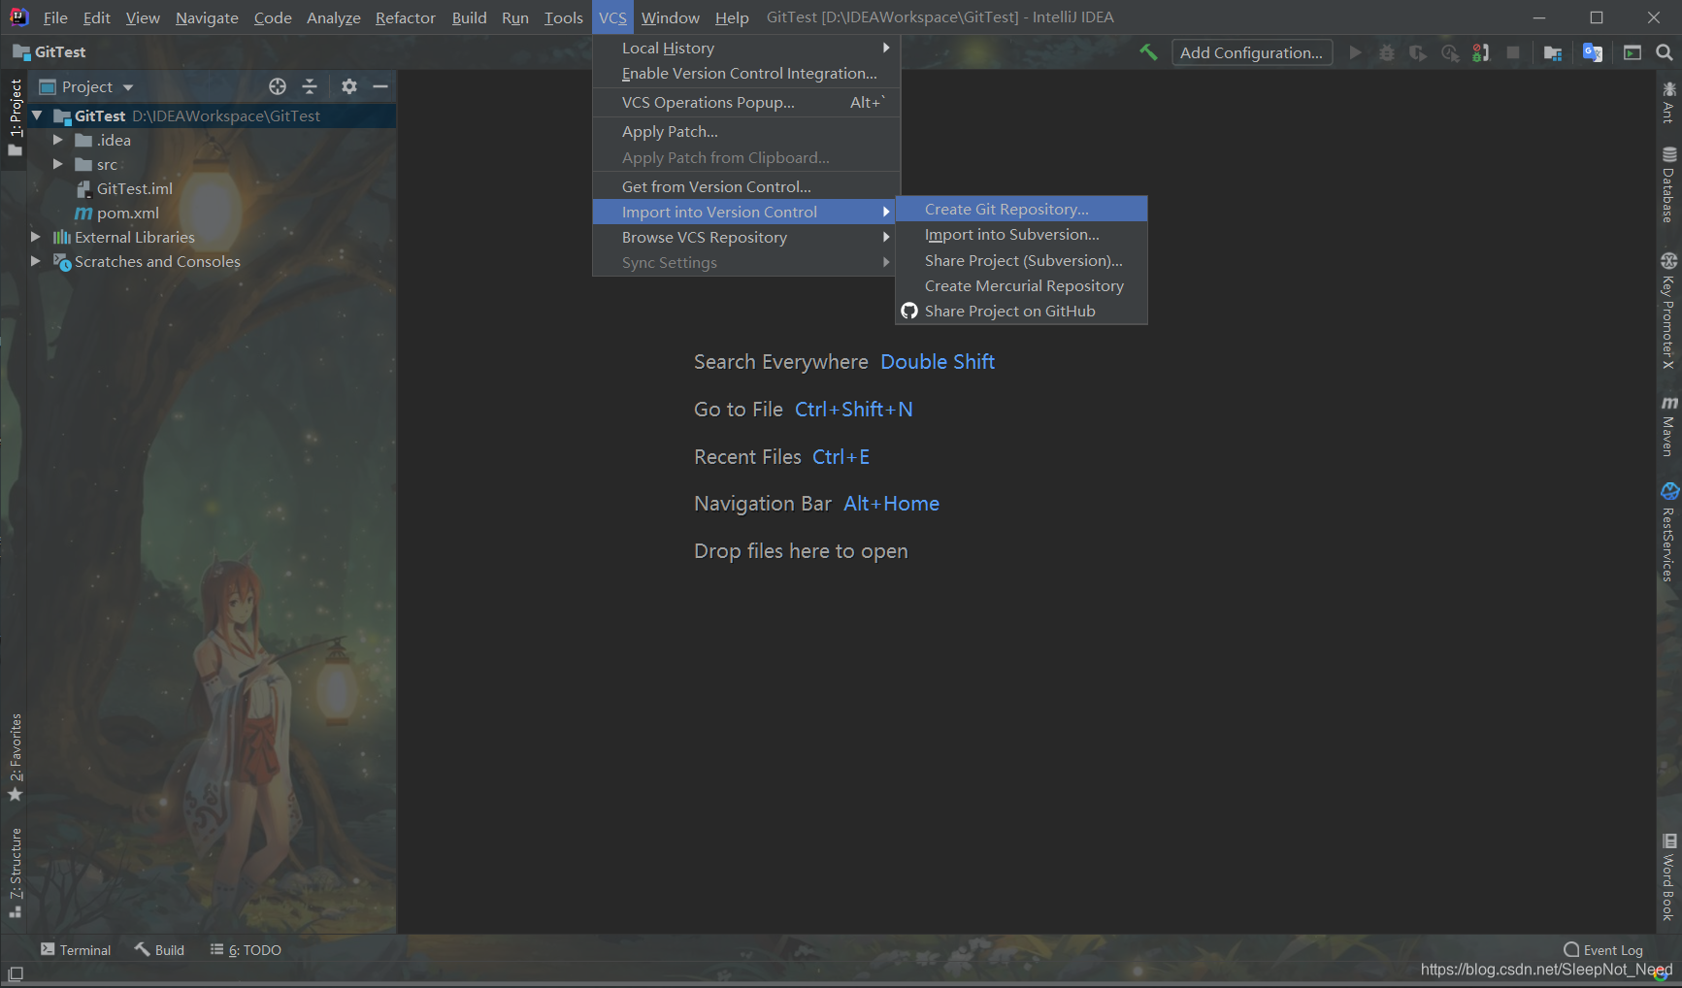The height and width of the screenshot is (988, 1682).
Task: Select Create Git Repository...
Action: 1022,209
